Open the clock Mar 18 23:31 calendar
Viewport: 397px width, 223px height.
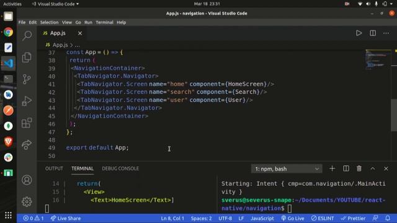coord(207,4)
